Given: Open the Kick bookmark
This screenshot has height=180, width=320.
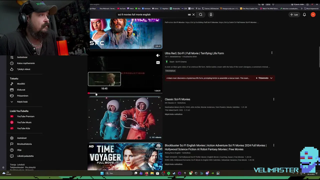Looking at the screenshot, I should pos(138,8).
